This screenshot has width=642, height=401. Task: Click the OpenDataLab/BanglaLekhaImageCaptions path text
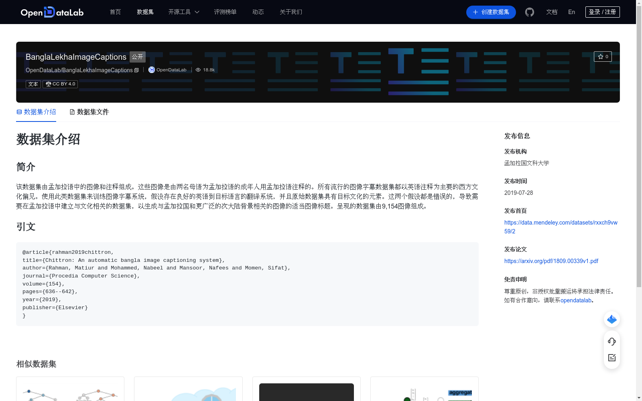[79, 70]
